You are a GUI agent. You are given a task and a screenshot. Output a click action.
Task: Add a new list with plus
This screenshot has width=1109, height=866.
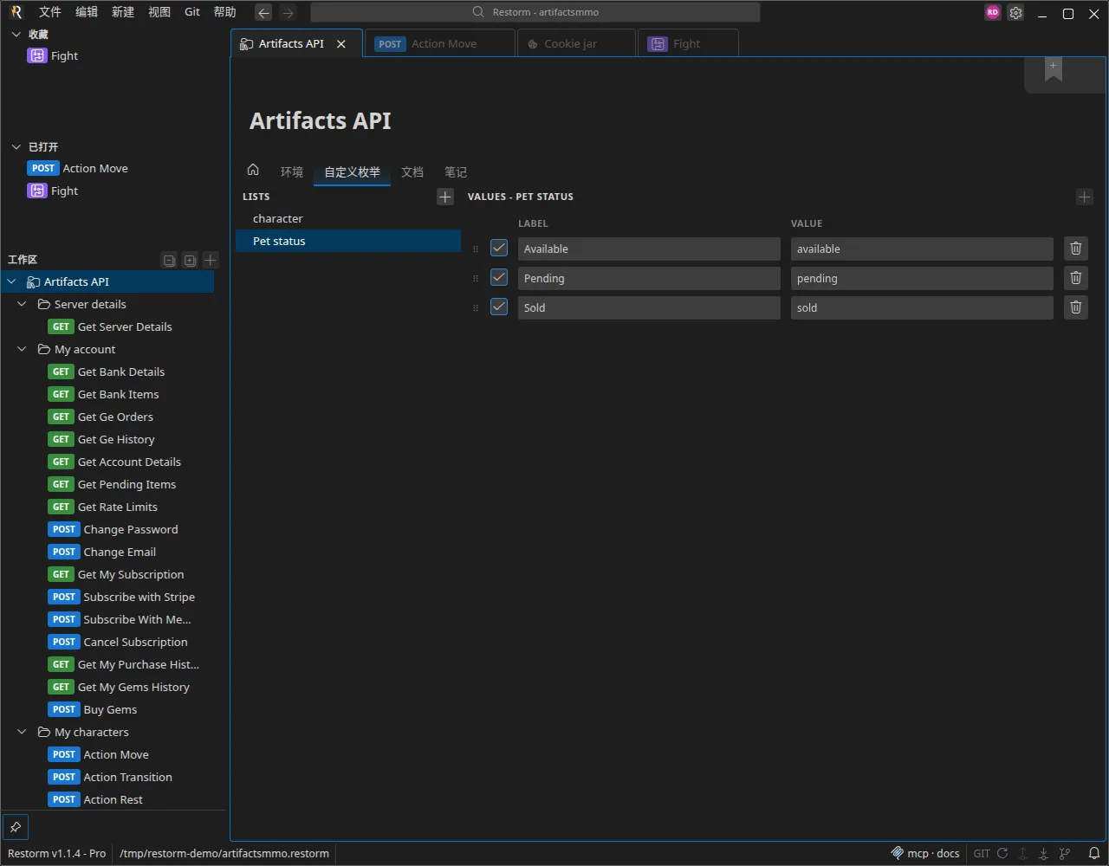pyautogui.click(x=445, y=197)
